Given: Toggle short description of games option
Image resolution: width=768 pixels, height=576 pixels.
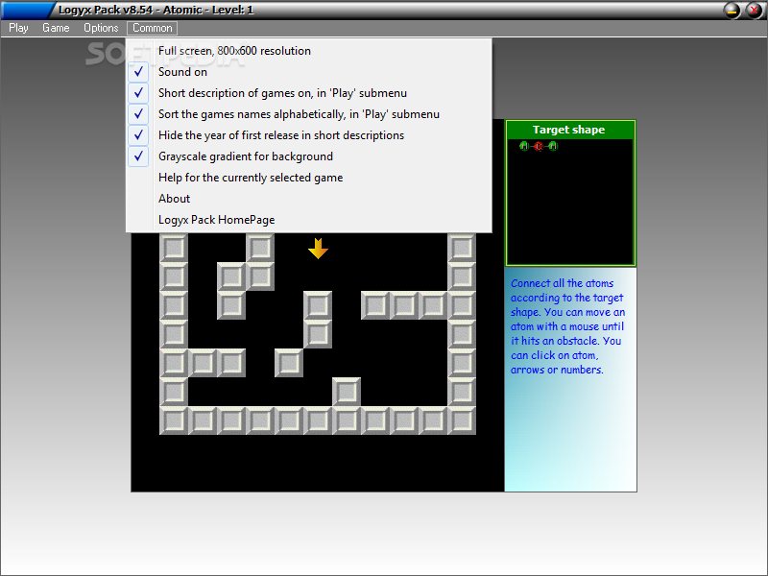Looking at the screenshot, I should coord(308,92).
